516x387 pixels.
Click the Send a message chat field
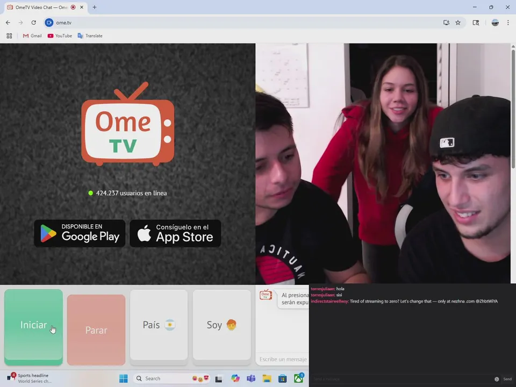(x=402, y=379)
